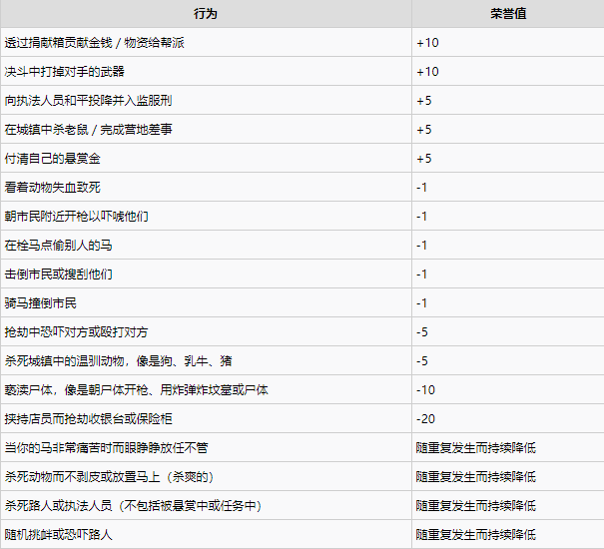The image size is (604, 549).
Task: Select the text '随机挑衅或恐吓路人'
Action: click(x=59, y=535)
